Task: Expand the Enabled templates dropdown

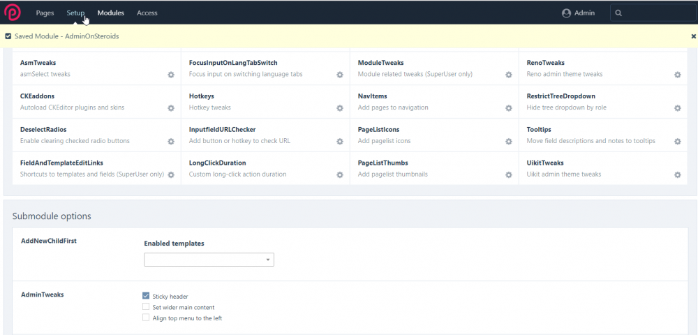Action: tap(209, 260)
